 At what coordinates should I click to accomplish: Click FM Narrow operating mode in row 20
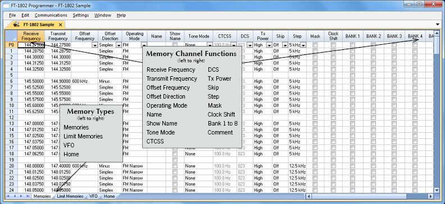[134, 166]
